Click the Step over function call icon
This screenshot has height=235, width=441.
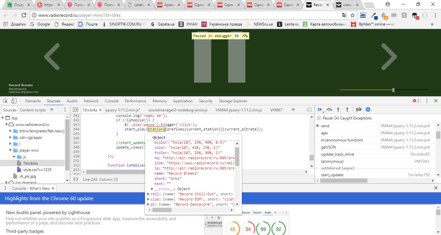[x=329, y=110]
